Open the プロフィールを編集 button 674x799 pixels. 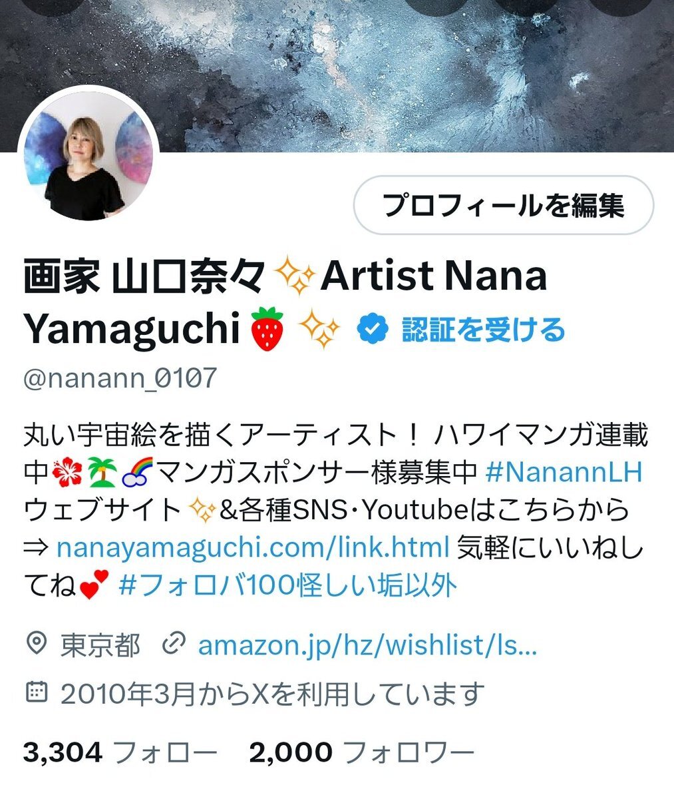[x=504, y=205]
